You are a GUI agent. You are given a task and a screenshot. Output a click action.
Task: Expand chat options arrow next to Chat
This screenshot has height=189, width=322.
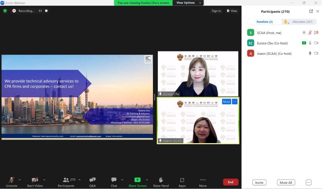[122, 180]
